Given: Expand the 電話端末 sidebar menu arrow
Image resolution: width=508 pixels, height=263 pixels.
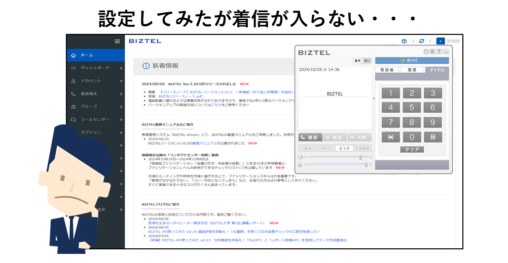Looking at the screenshot, I should coord(121,94).
